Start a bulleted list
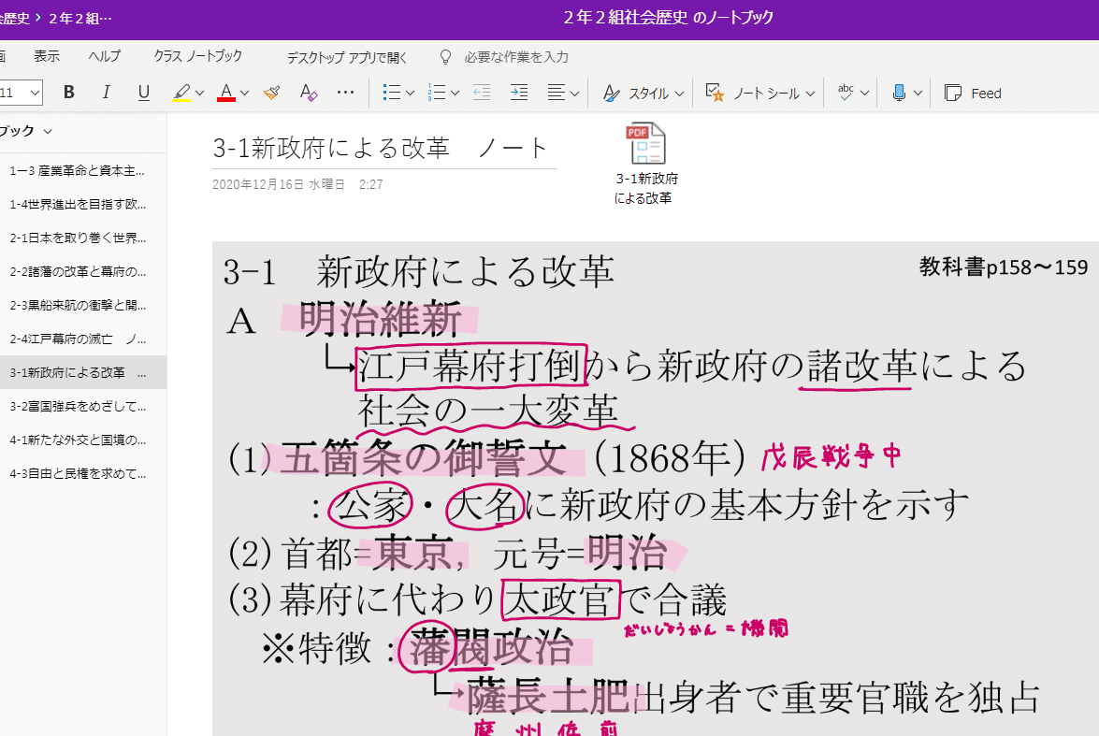The image size is (1099, 736). [392, 93]
